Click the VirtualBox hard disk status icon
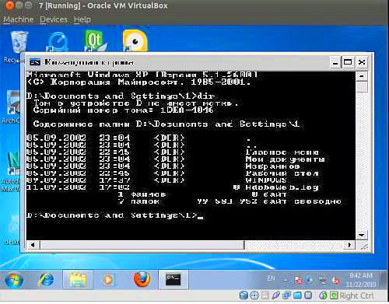389x304 pixels. [x=244, y=295]
